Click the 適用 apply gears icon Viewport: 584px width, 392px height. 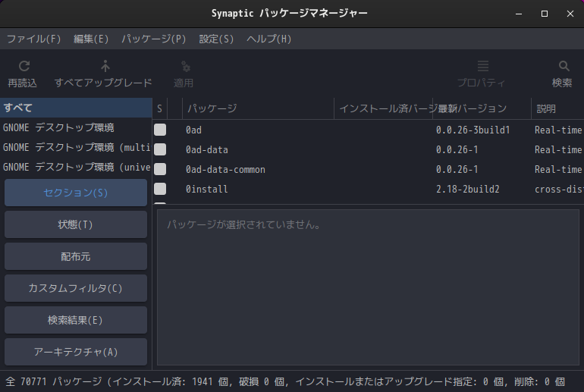[x=185, y=66]
